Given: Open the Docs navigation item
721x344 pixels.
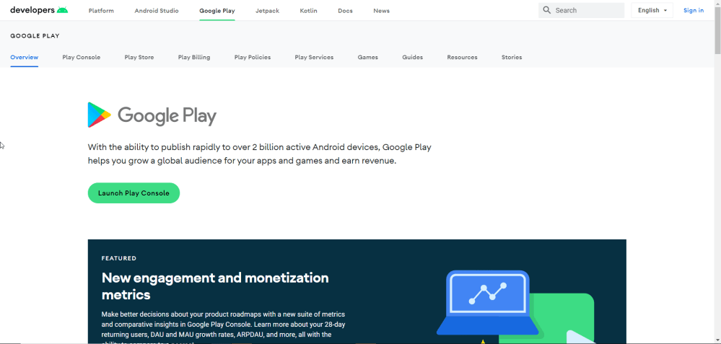Looking at the screenshot, I should [x=345, y=11].
